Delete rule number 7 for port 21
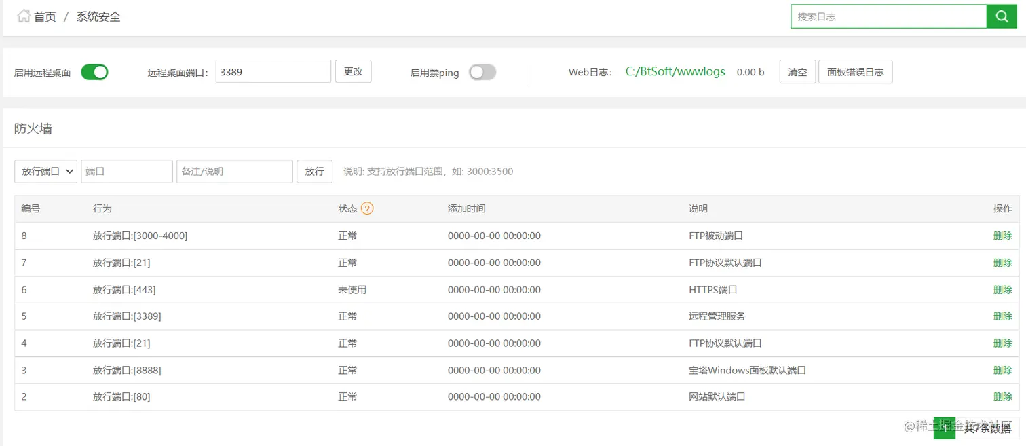Image resolution: width=1026 pixels, height=446 pixels. [x=1002, y=263]
